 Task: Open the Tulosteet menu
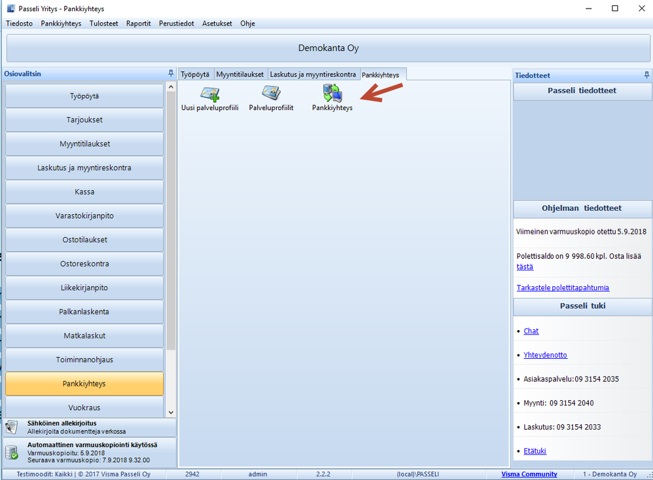(103, 24)
